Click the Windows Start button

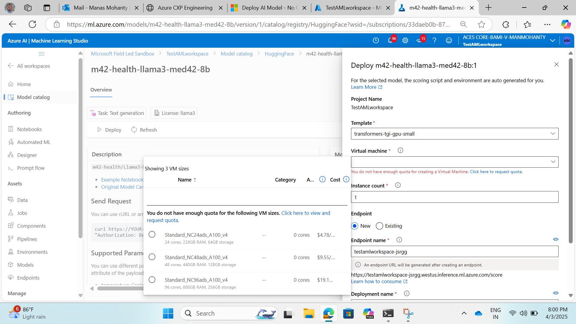click(x=168, y=313)
